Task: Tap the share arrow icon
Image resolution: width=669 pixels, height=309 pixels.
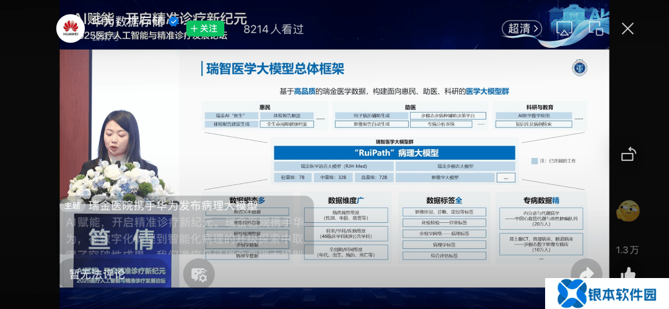Action: coord(586,273)
